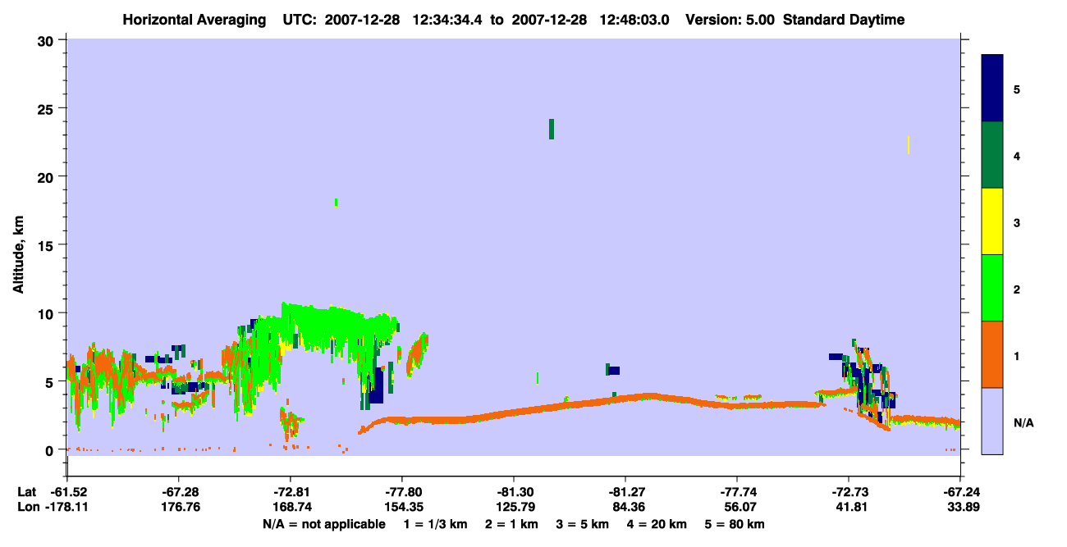This screenshot has width=1067, height=547.
Task: Click the dark green feature near 23 km altitude
Action: tap(552, 129)
